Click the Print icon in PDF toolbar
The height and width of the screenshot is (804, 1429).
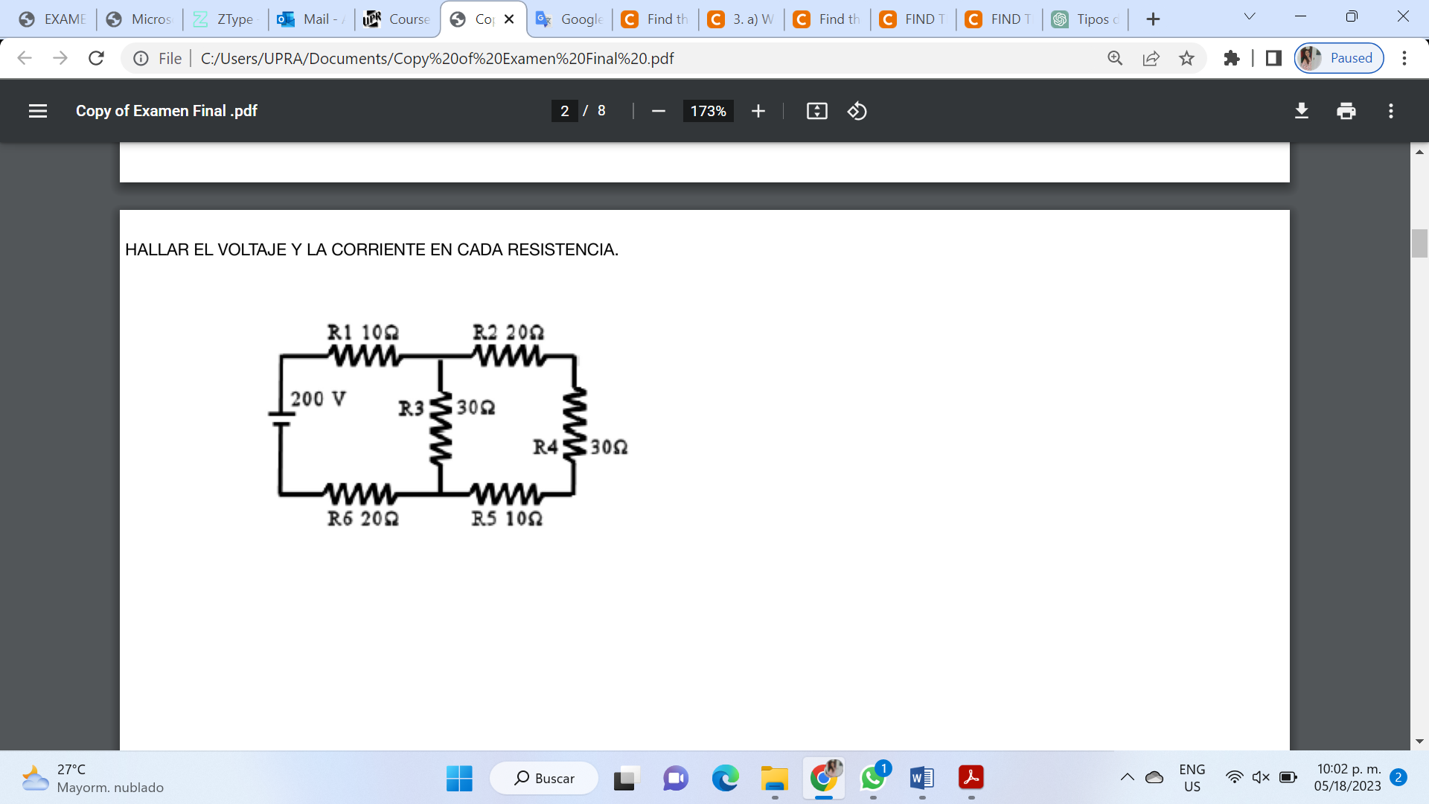click(x=1346, y=111)
